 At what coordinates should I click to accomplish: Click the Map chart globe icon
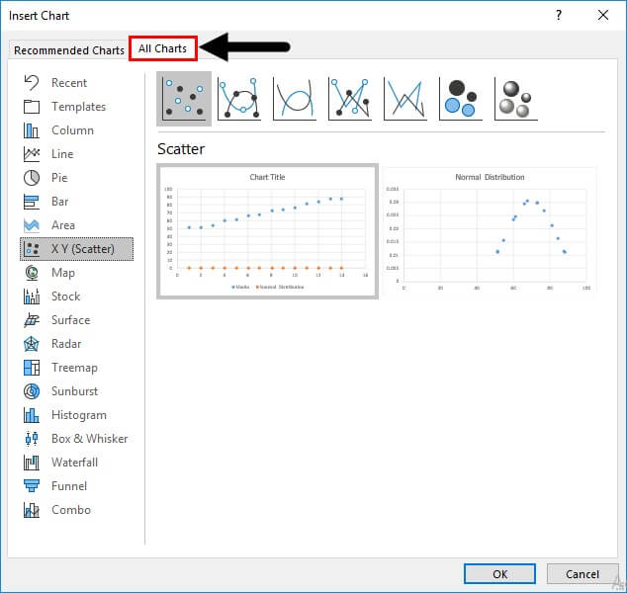tap(32, 273)
